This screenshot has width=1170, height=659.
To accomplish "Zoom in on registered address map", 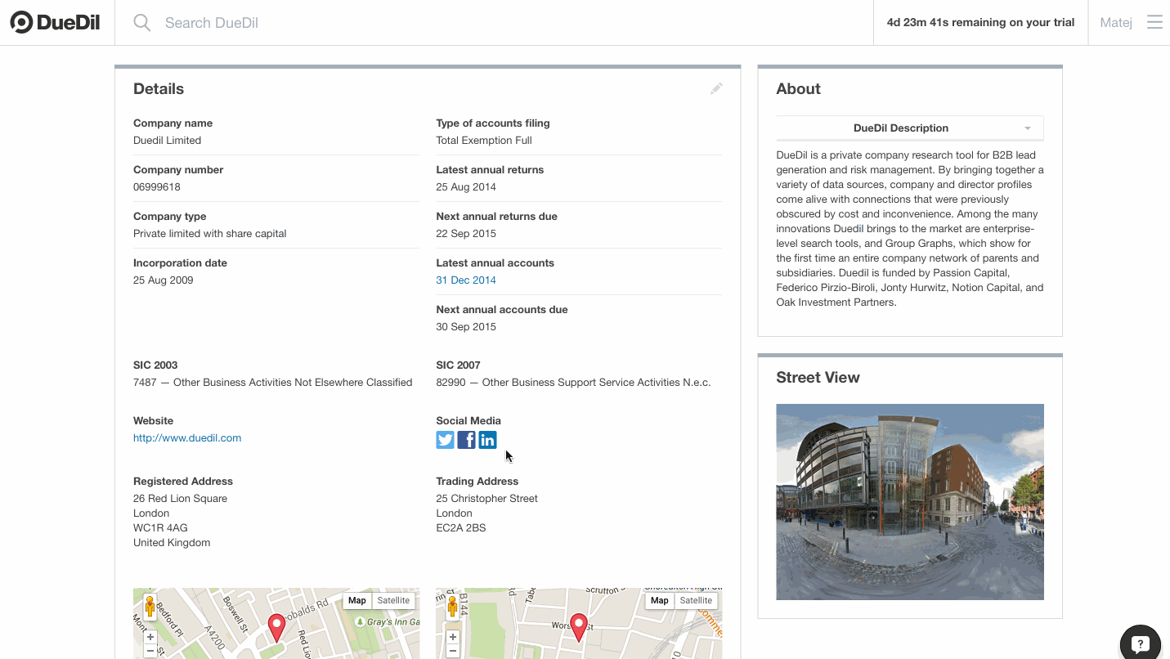I will pyautogui.click(x=150, y=637).
